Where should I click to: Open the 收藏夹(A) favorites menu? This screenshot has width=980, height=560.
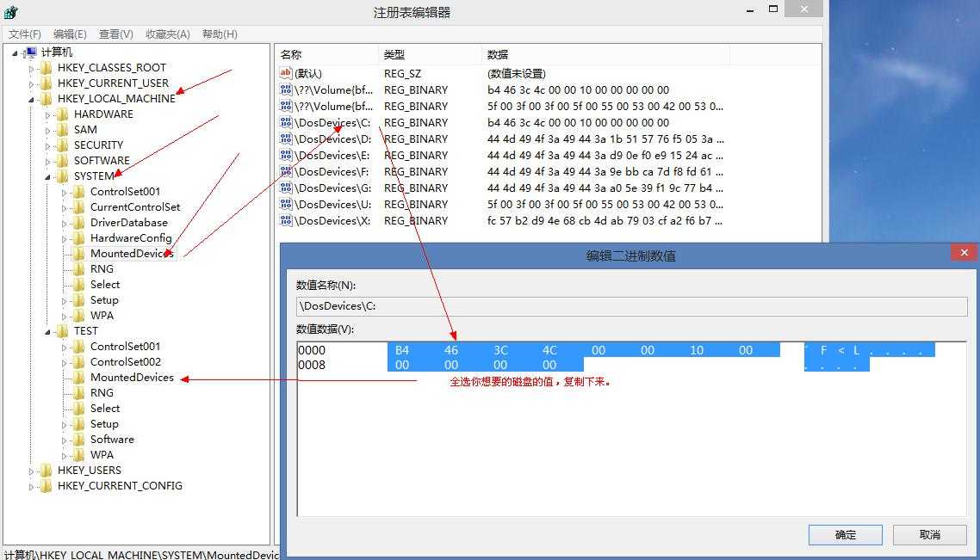tap(168, 34)
